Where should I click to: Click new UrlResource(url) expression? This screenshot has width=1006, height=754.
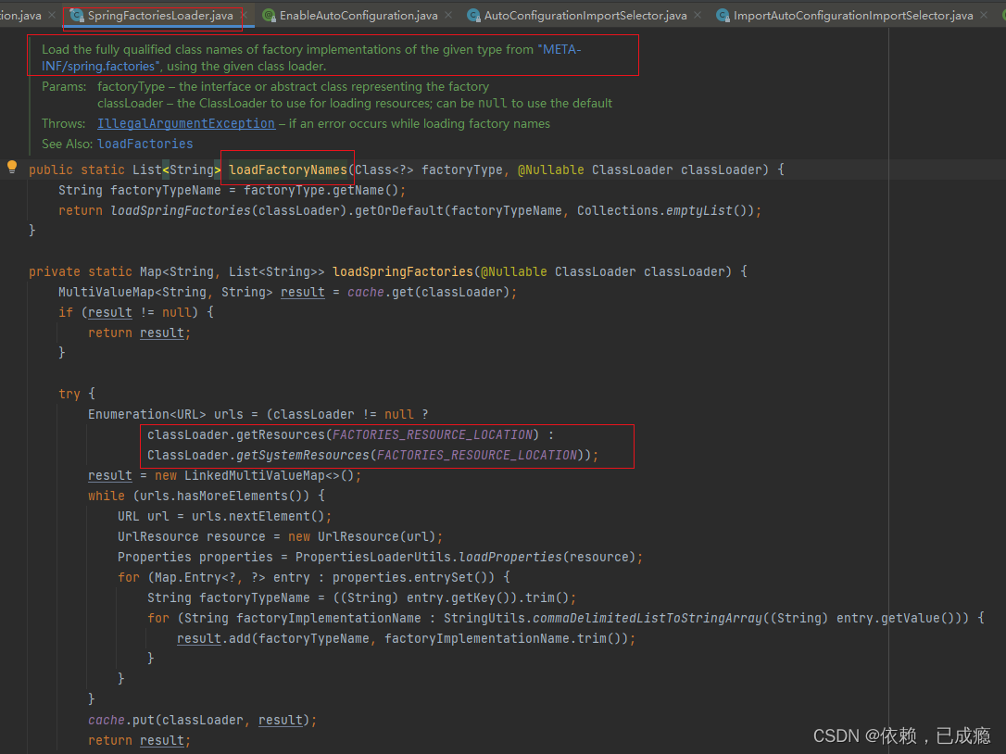pyautogui.click(x=362, y=536)
